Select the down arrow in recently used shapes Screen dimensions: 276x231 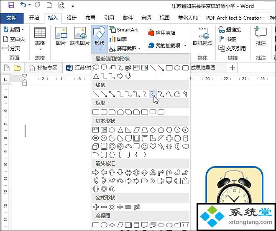[x=128, y=76]
